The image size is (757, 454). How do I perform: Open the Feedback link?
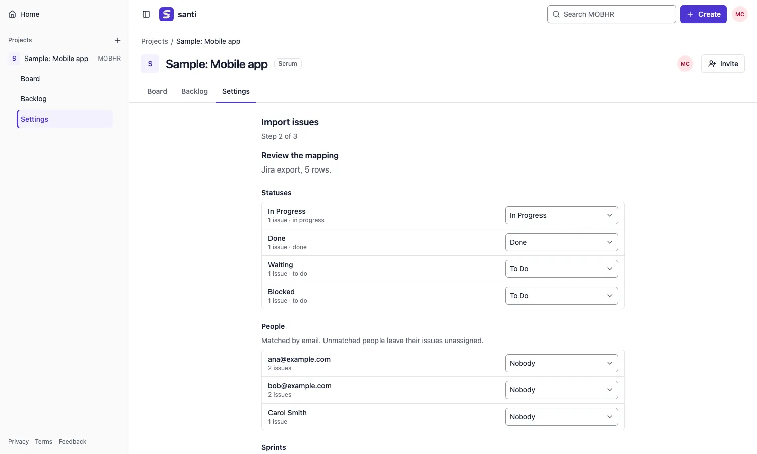72,442
